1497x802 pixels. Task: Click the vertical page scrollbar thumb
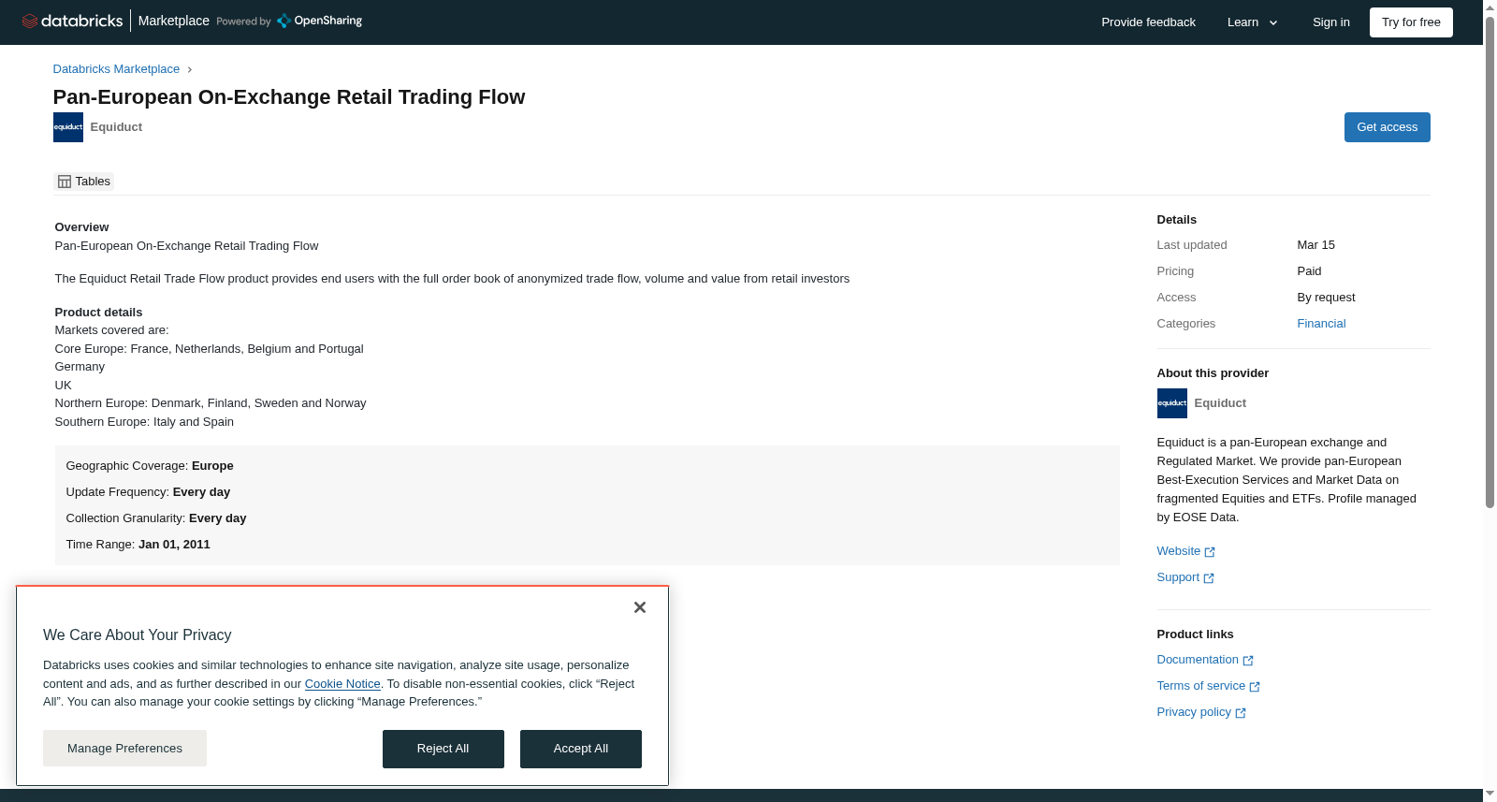[x=1490, y=262]
